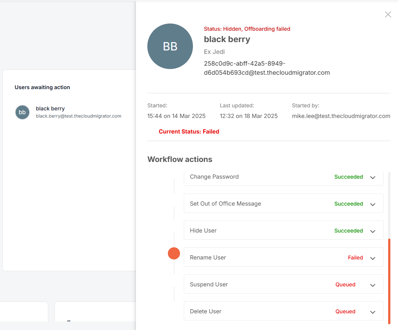Expand the Set Out of Office Message action
The width and height of the screenshot is (398, 330).
pos(373,204)
